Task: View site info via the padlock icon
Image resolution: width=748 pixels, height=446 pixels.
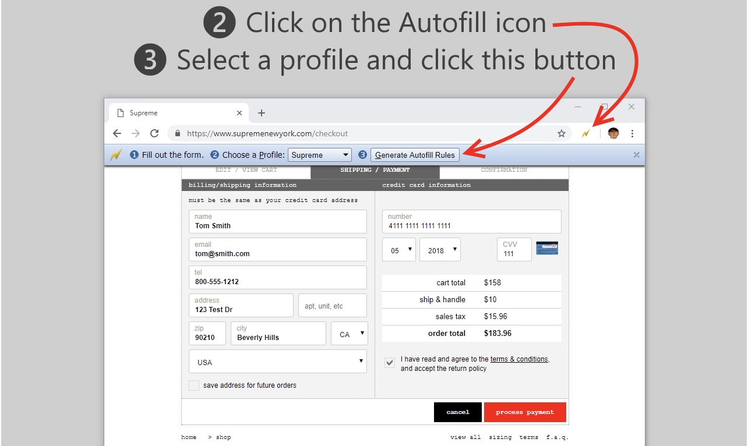Action: (178, 133)
